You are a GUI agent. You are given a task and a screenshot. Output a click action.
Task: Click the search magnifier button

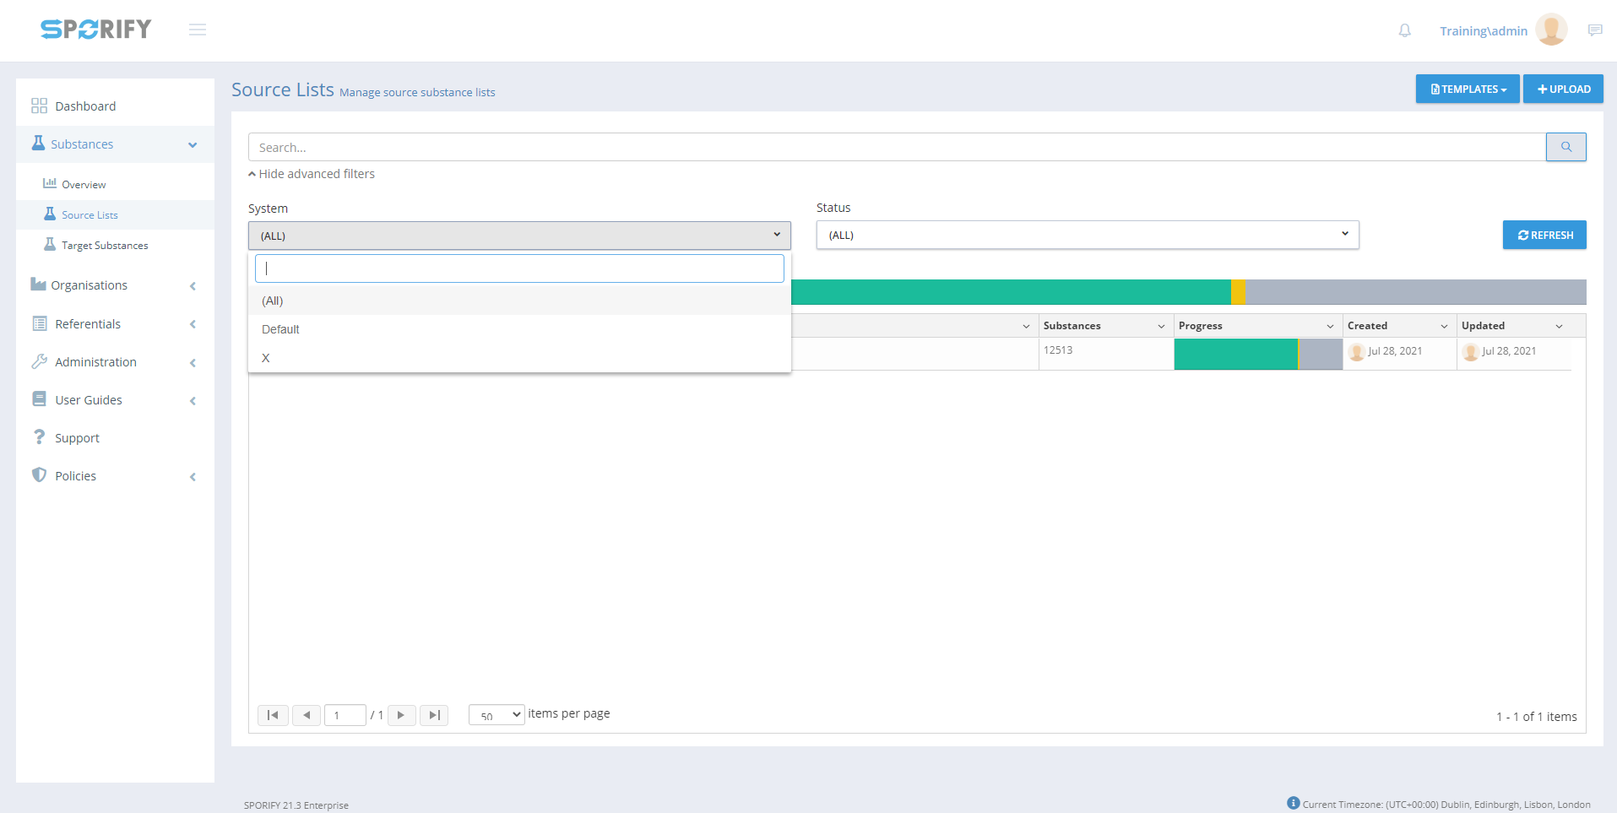click(1565, 147)
